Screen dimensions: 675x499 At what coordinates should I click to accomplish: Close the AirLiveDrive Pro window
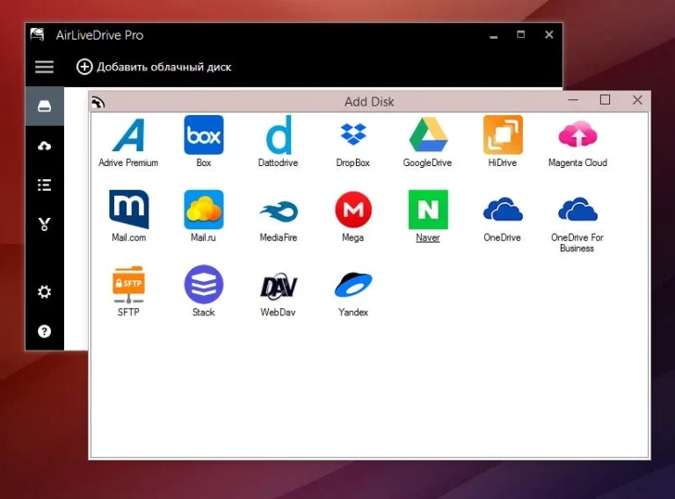(548, 34)
